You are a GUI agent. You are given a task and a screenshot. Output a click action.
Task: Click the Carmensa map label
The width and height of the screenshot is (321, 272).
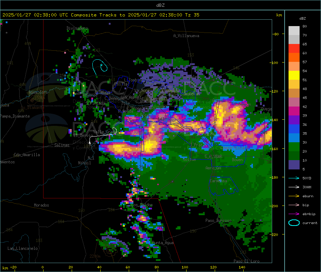tap(218, 181)
